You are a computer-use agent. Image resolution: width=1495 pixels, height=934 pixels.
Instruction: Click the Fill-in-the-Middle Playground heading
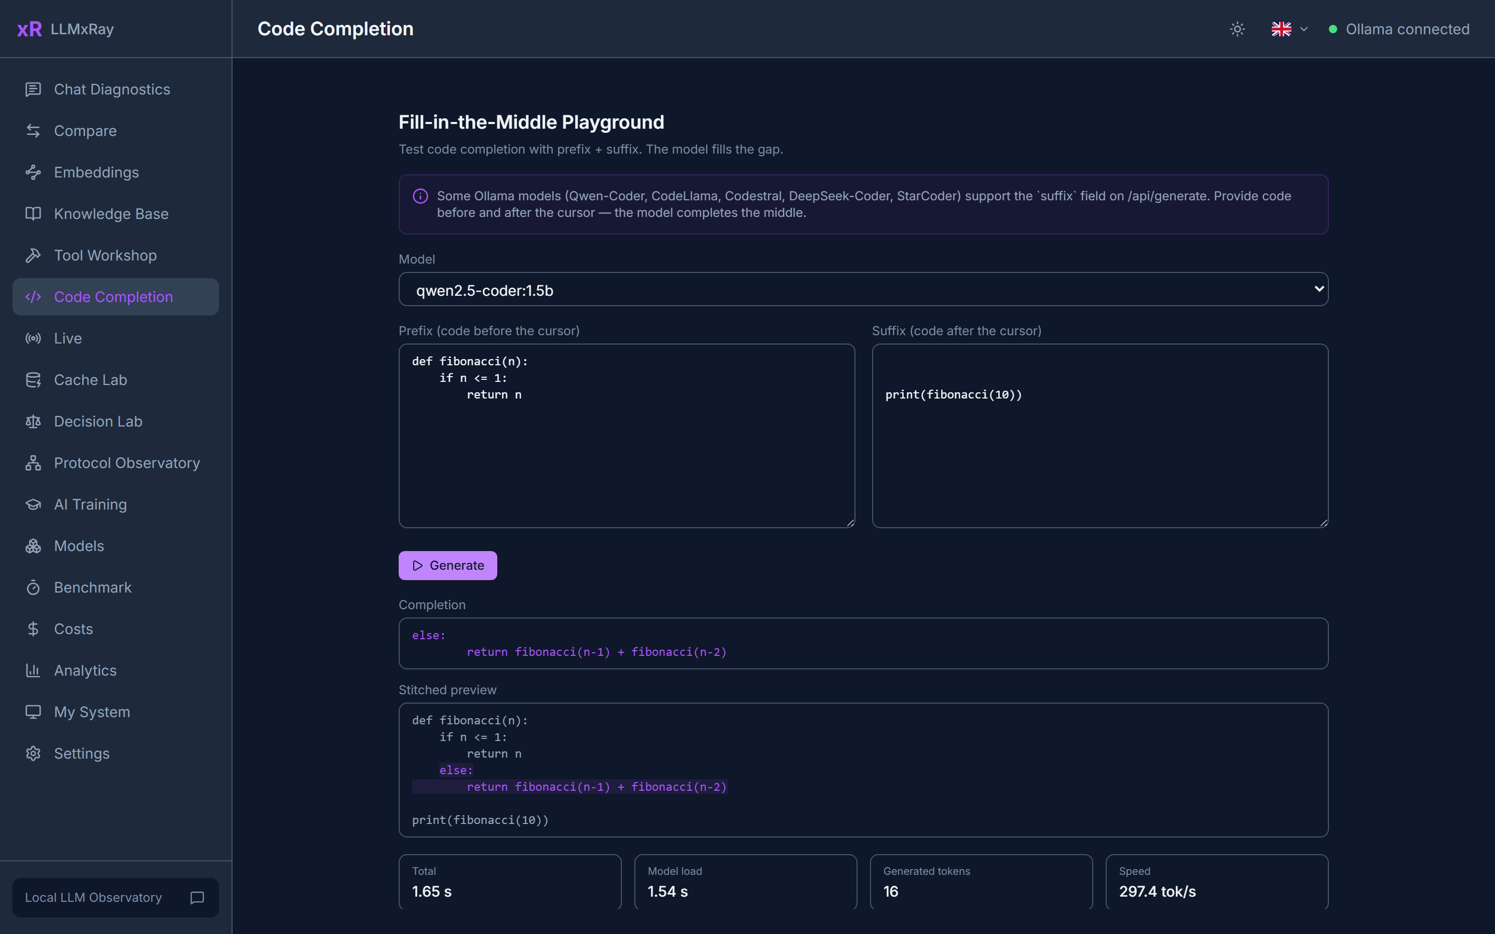531,122
